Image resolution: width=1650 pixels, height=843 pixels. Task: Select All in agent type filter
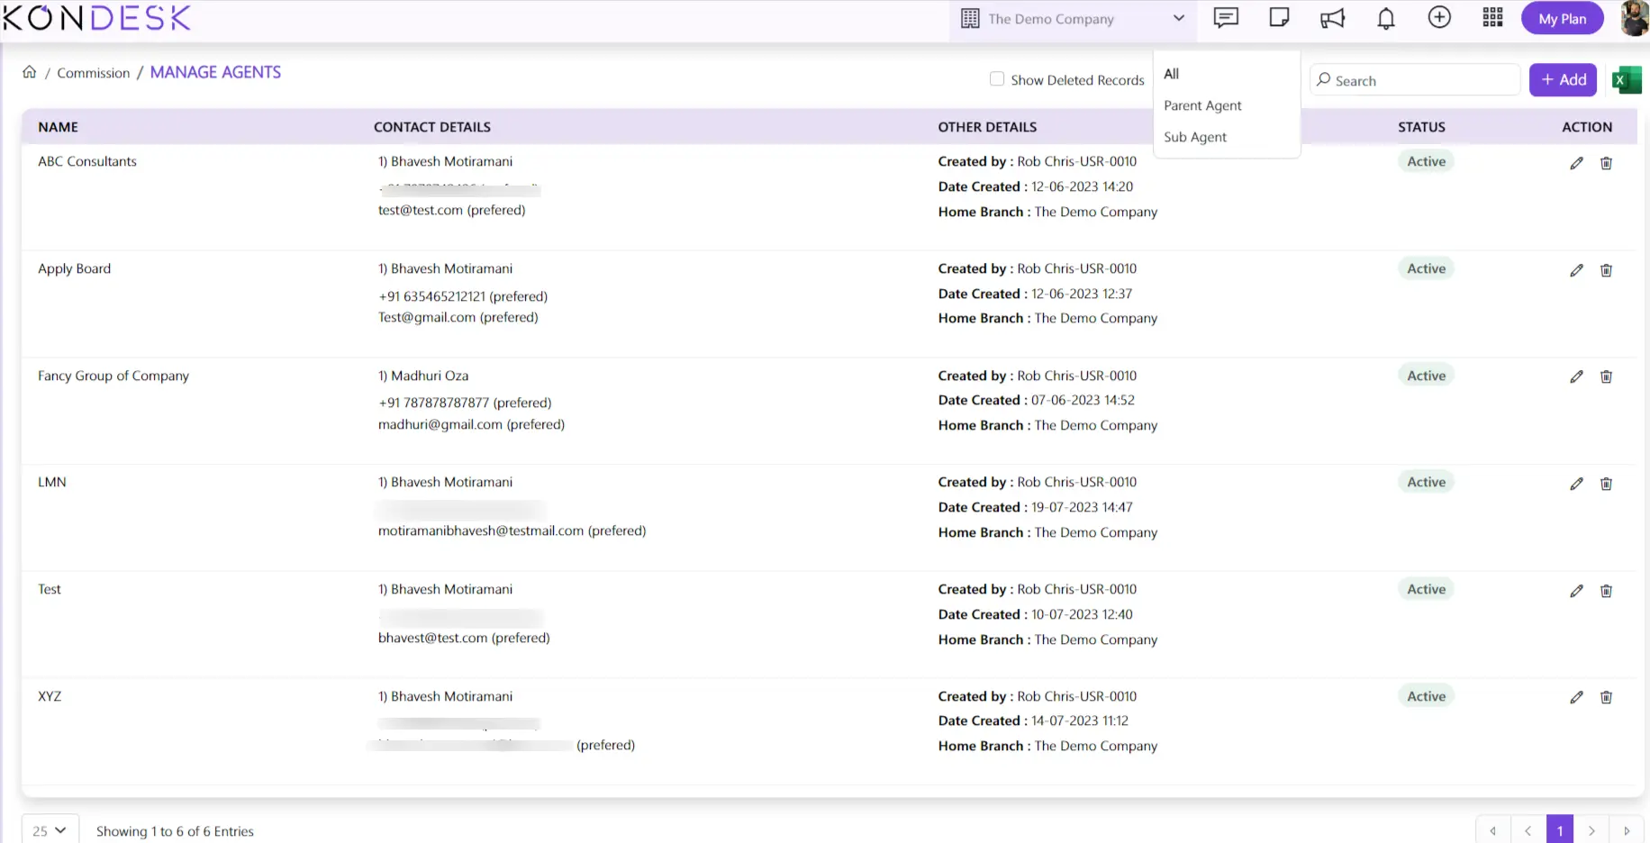point(1172,74)
